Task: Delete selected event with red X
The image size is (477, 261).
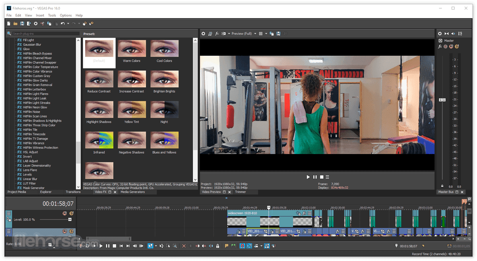Action: click(184, 246)
